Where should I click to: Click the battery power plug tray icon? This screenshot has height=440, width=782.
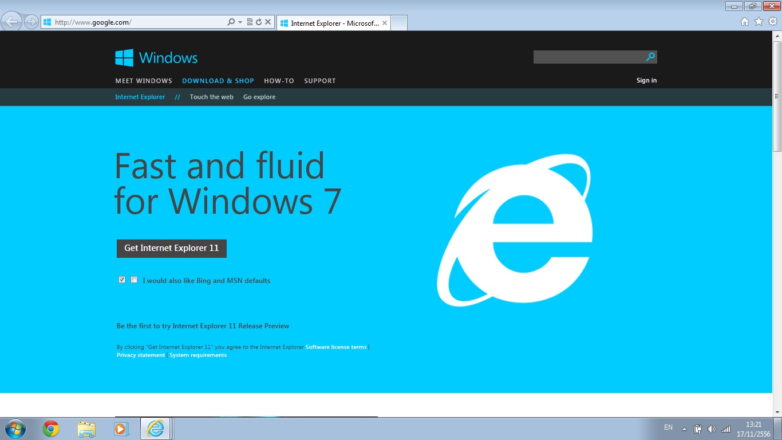[x=698, y=429]
